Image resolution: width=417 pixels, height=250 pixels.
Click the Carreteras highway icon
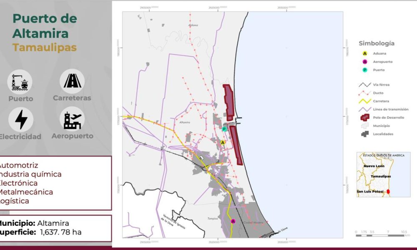72,80
